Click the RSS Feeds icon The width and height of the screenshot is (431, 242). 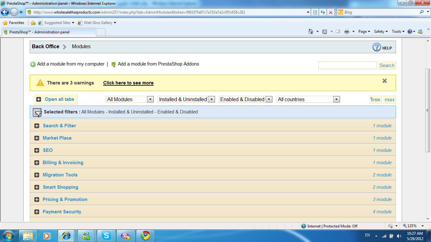[325, 32]
